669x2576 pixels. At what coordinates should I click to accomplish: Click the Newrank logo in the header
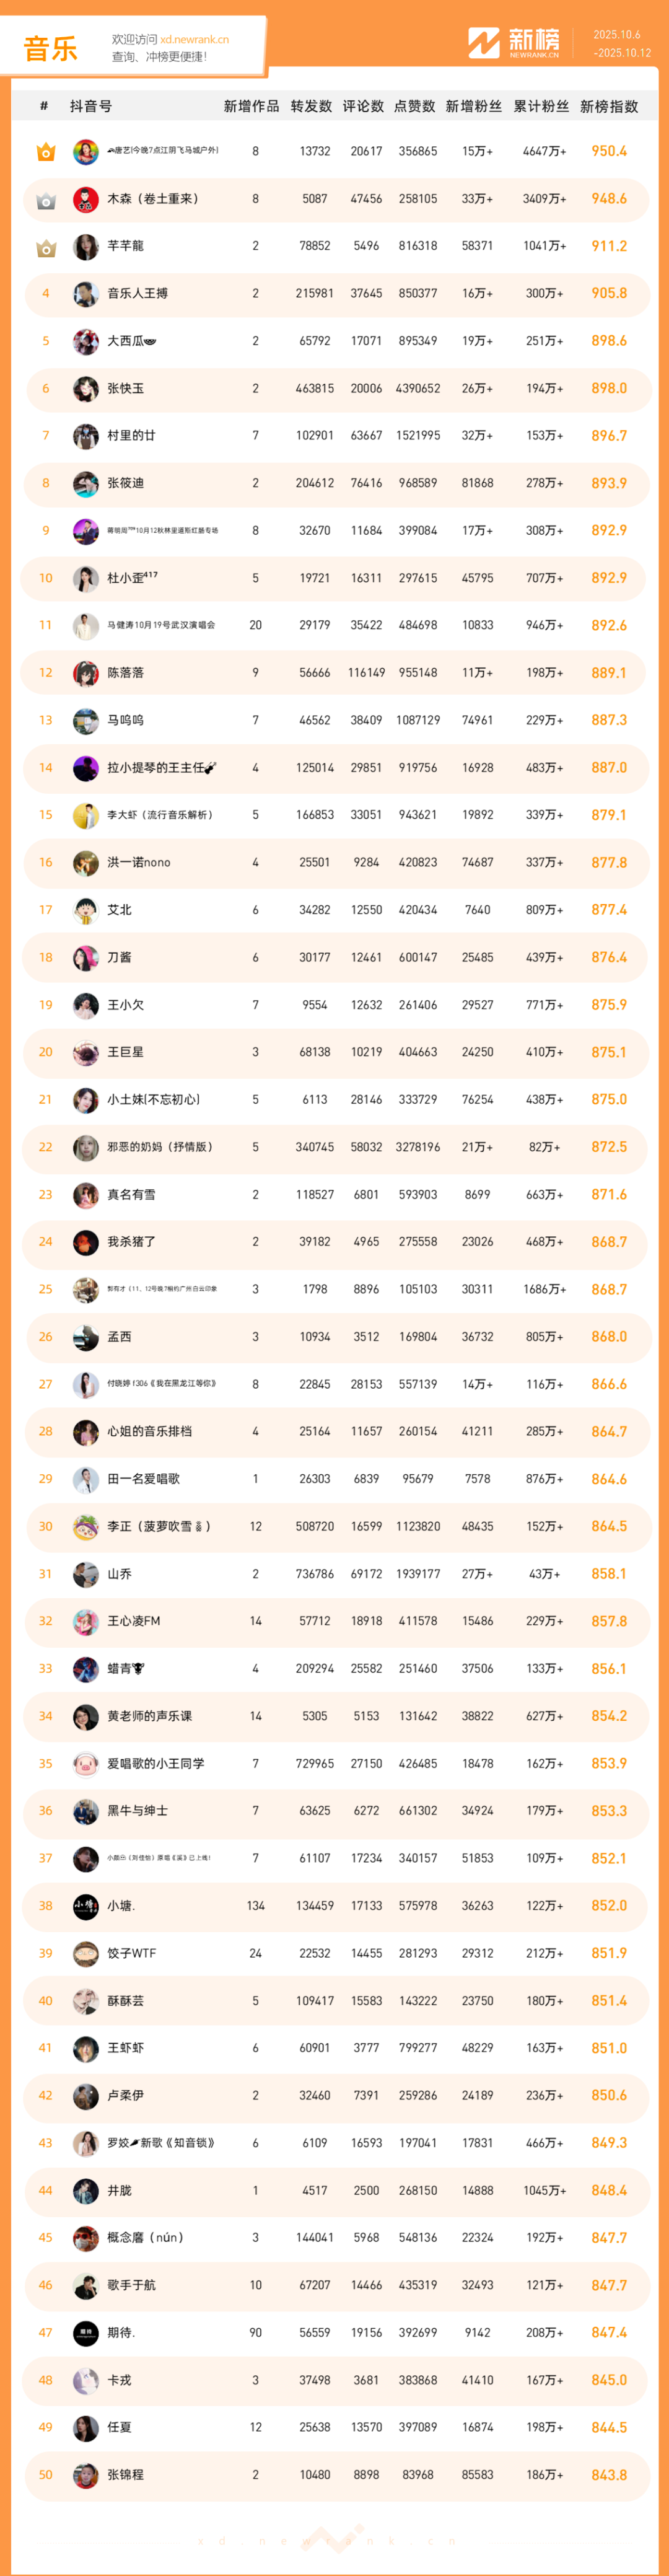click(514, 43)
